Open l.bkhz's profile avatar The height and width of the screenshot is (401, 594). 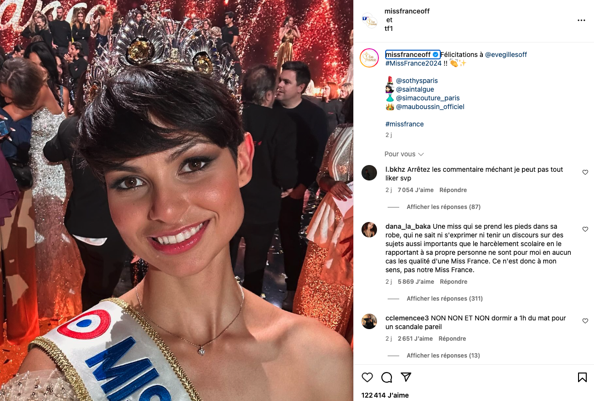[369, 173]
